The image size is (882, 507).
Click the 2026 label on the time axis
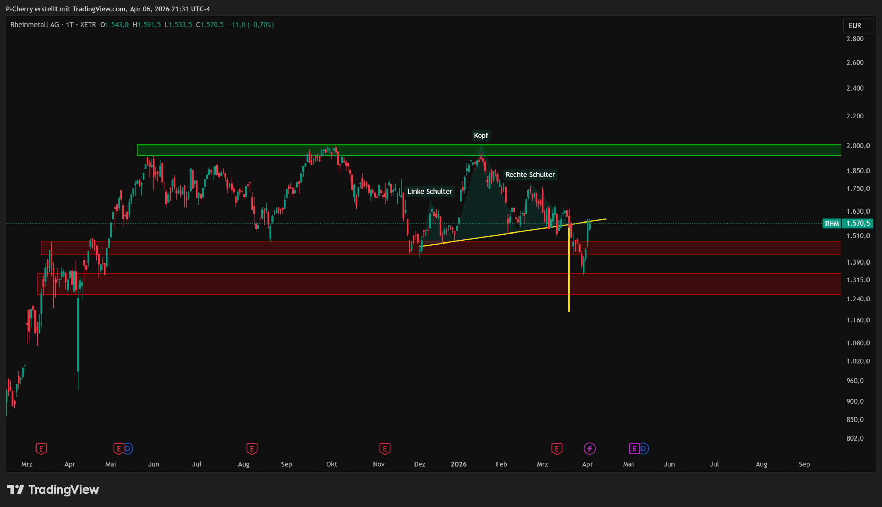point(458,464)
